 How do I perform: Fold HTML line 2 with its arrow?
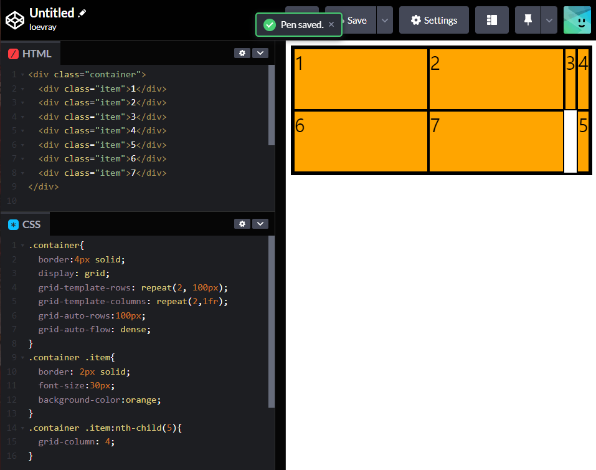point(22,89)
